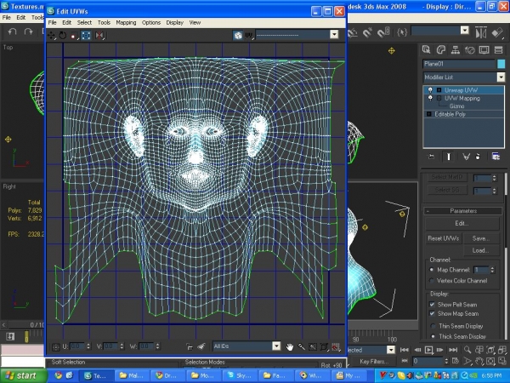This screenshot has height=383, width=510.
Task: Click the Save... button
Action: pos(481,238)
